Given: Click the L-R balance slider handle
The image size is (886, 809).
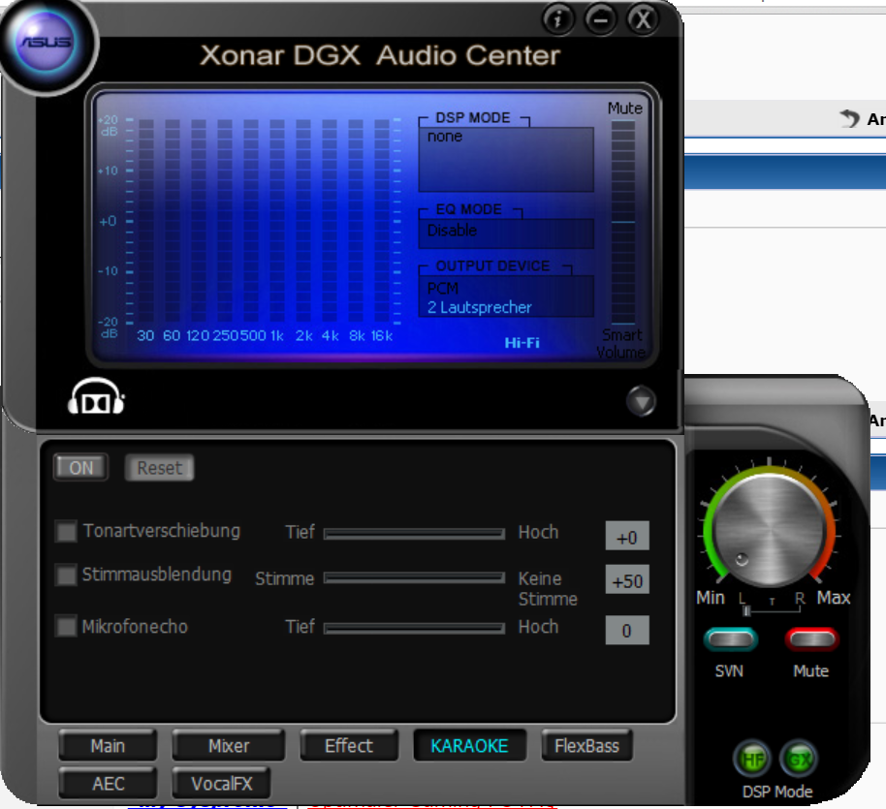Looking at the screenshot, I should tap(746, 610).
